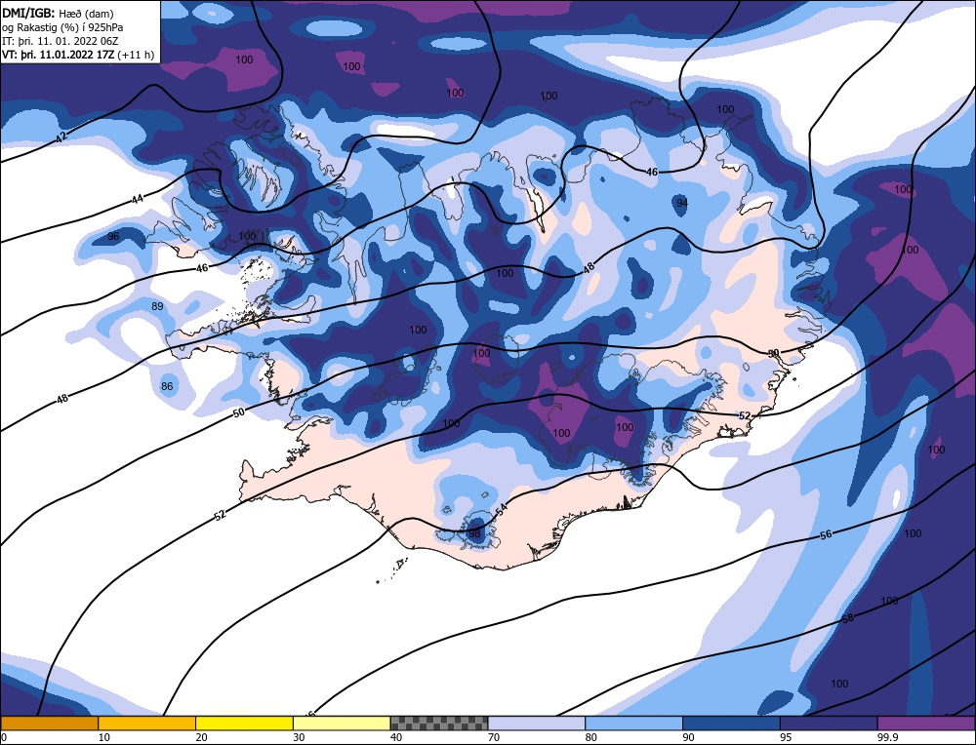Viewport: 976px width, 745px height.
Task: Click the orange 10–20 legend swatch
Action: click(x=147, y=724)
